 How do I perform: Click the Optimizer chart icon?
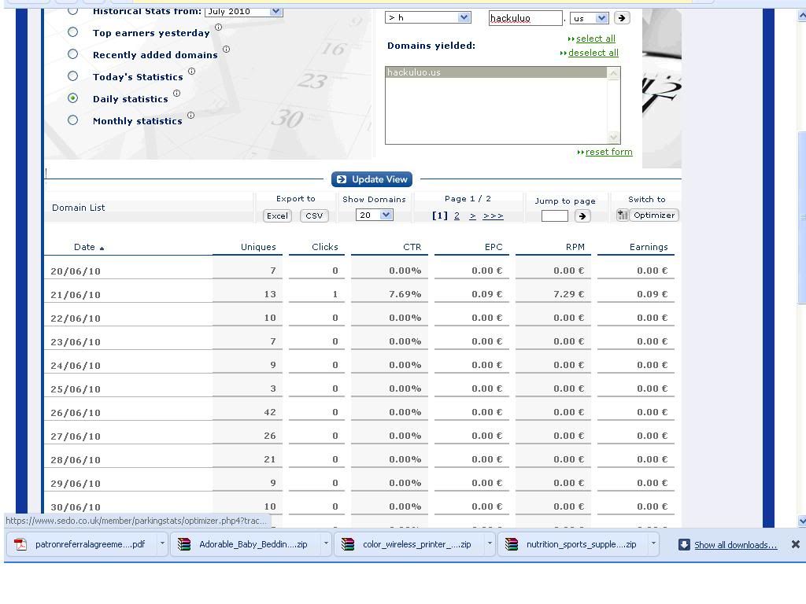pyautogui.click(x=622, y=215)
